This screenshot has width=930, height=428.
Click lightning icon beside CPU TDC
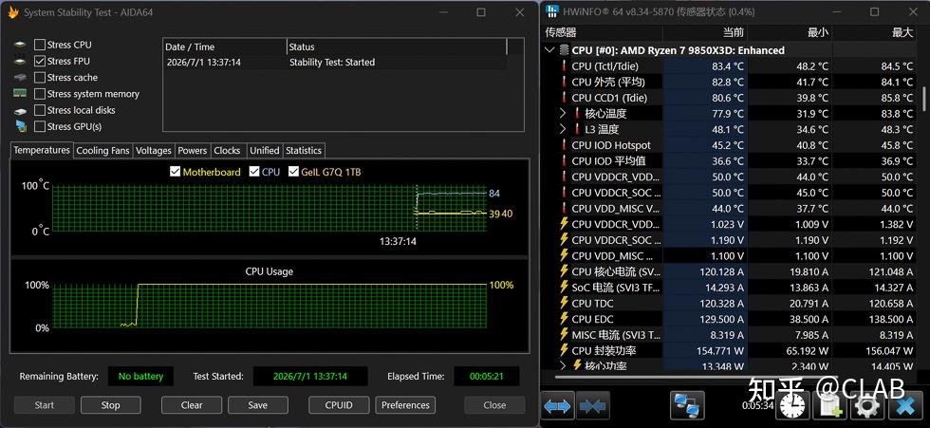tap(564, 303)
